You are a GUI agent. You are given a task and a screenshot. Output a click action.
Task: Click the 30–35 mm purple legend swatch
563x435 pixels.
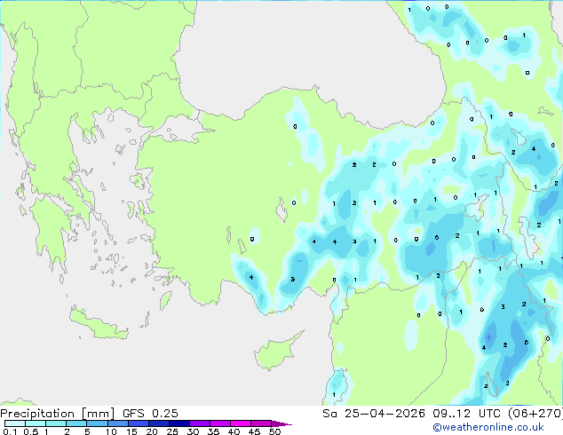200,423
